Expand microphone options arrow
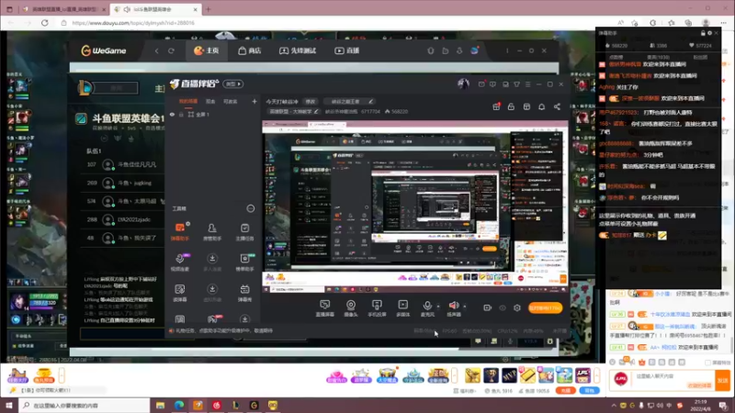 click(x=438, y=307)
